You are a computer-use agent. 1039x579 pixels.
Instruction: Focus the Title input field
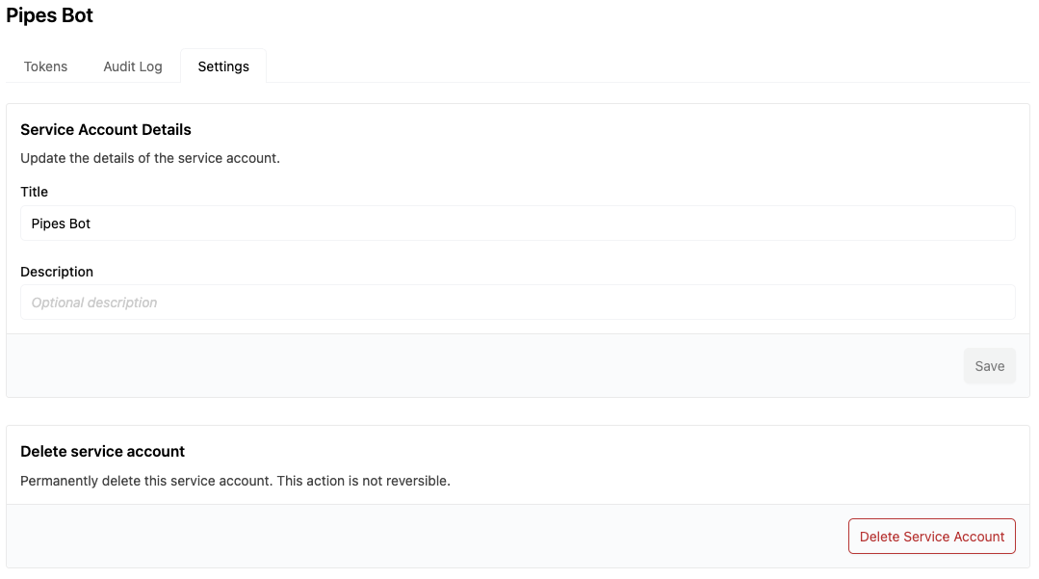coord(517,224)
